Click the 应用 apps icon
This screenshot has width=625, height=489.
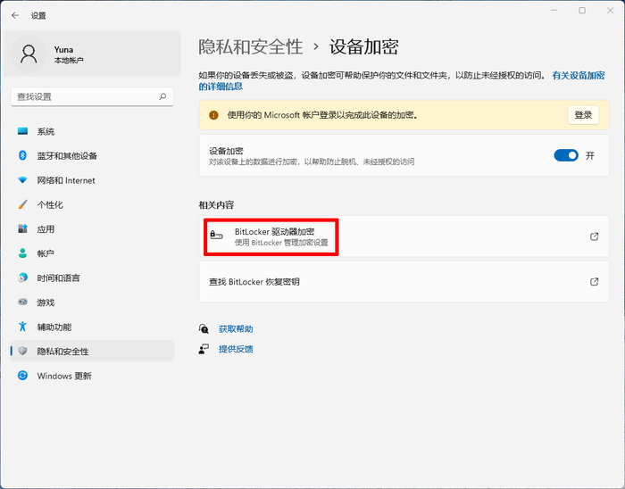tap(22, 228)
